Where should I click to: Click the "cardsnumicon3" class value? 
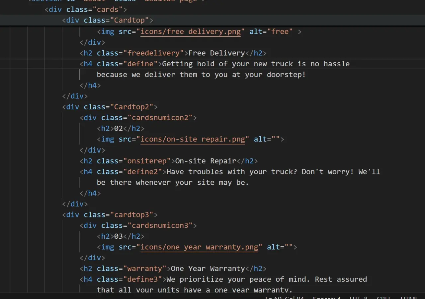coord(160,225)
